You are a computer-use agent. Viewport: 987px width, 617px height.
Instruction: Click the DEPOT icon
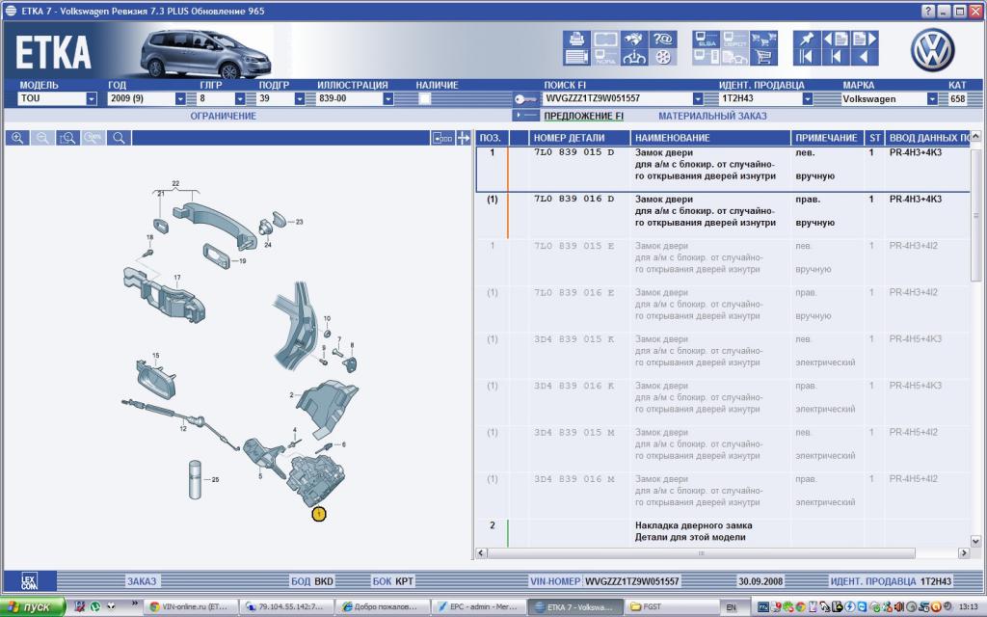(734, 39)
